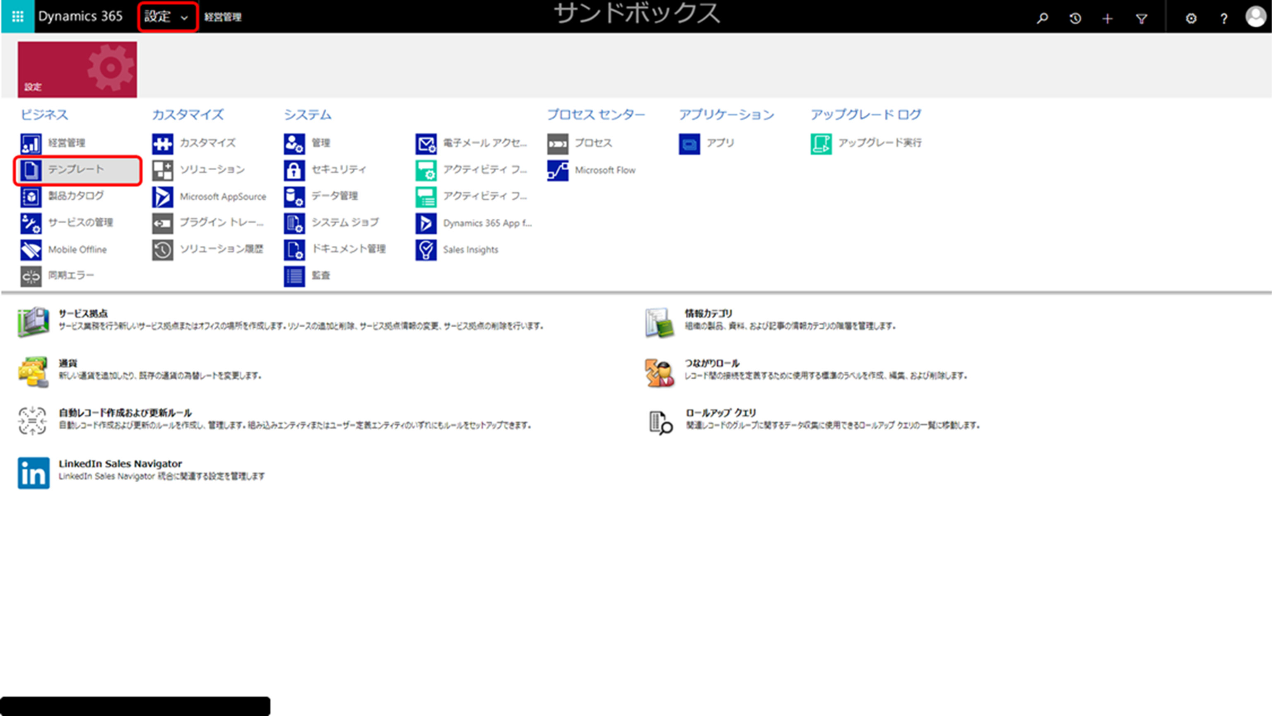
Task: Click the 監査 icon
Action: coord(294,276)
